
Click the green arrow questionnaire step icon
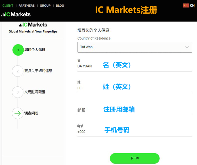18,113
